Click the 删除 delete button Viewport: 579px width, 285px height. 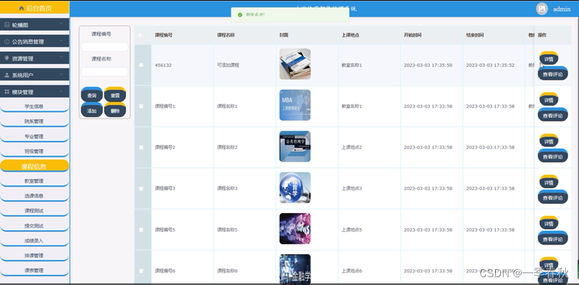click(x=115, y=110)
